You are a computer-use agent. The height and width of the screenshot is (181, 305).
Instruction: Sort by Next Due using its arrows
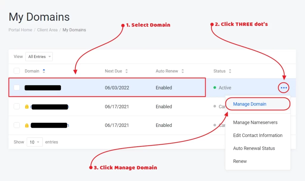(x=126, y=71)
